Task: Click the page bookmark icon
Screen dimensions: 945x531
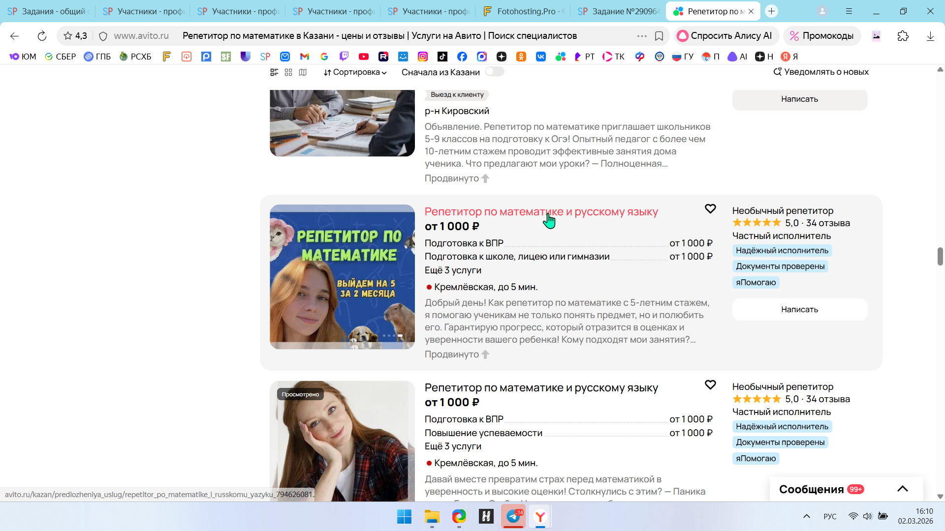Action: [x=659, y=36]
